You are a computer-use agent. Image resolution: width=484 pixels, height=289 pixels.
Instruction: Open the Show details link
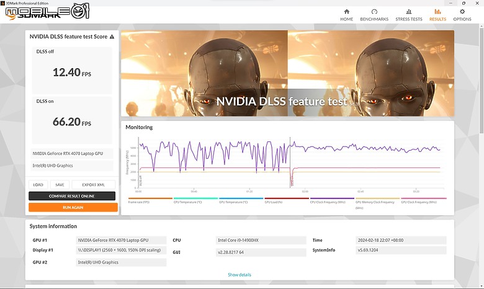point(240,275)
